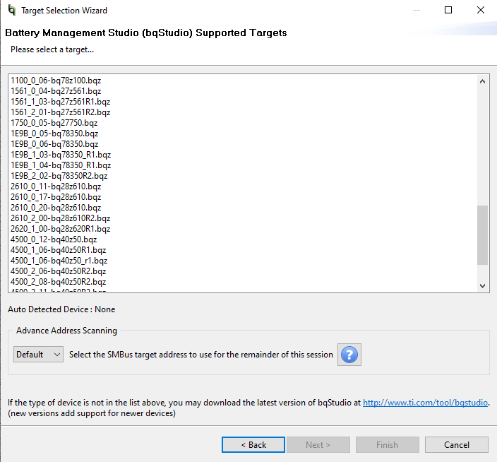Viewport: 497px width, 462px height.
Task: Close the Target Selection Wizard window
Action: (481, 11)
